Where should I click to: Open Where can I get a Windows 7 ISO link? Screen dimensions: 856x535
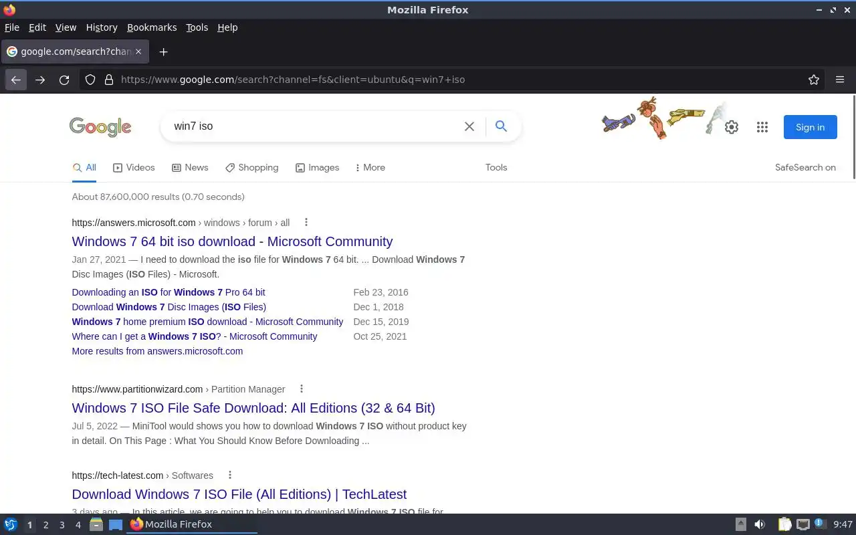pos(195,336)
